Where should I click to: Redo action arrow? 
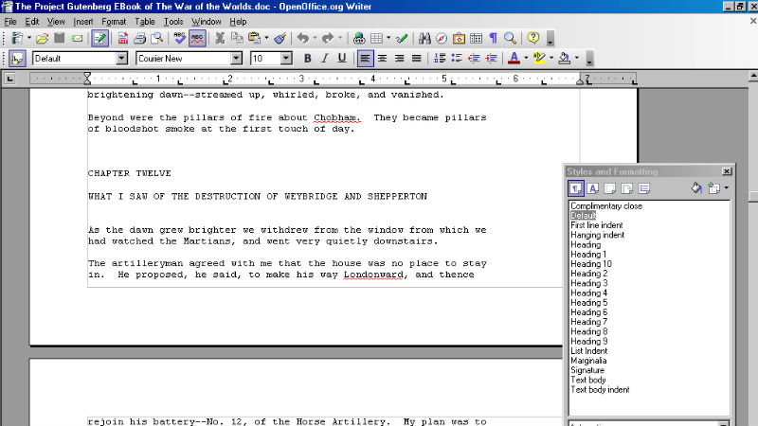coord(328,38)
